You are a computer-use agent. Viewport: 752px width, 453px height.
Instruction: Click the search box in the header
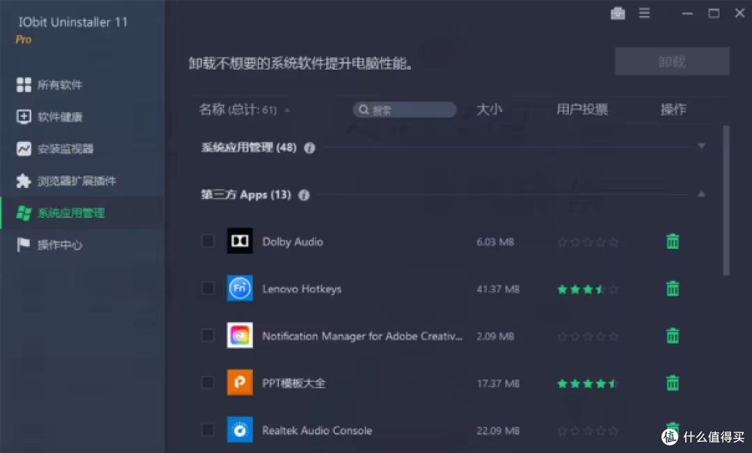click(x=405, y=110)
